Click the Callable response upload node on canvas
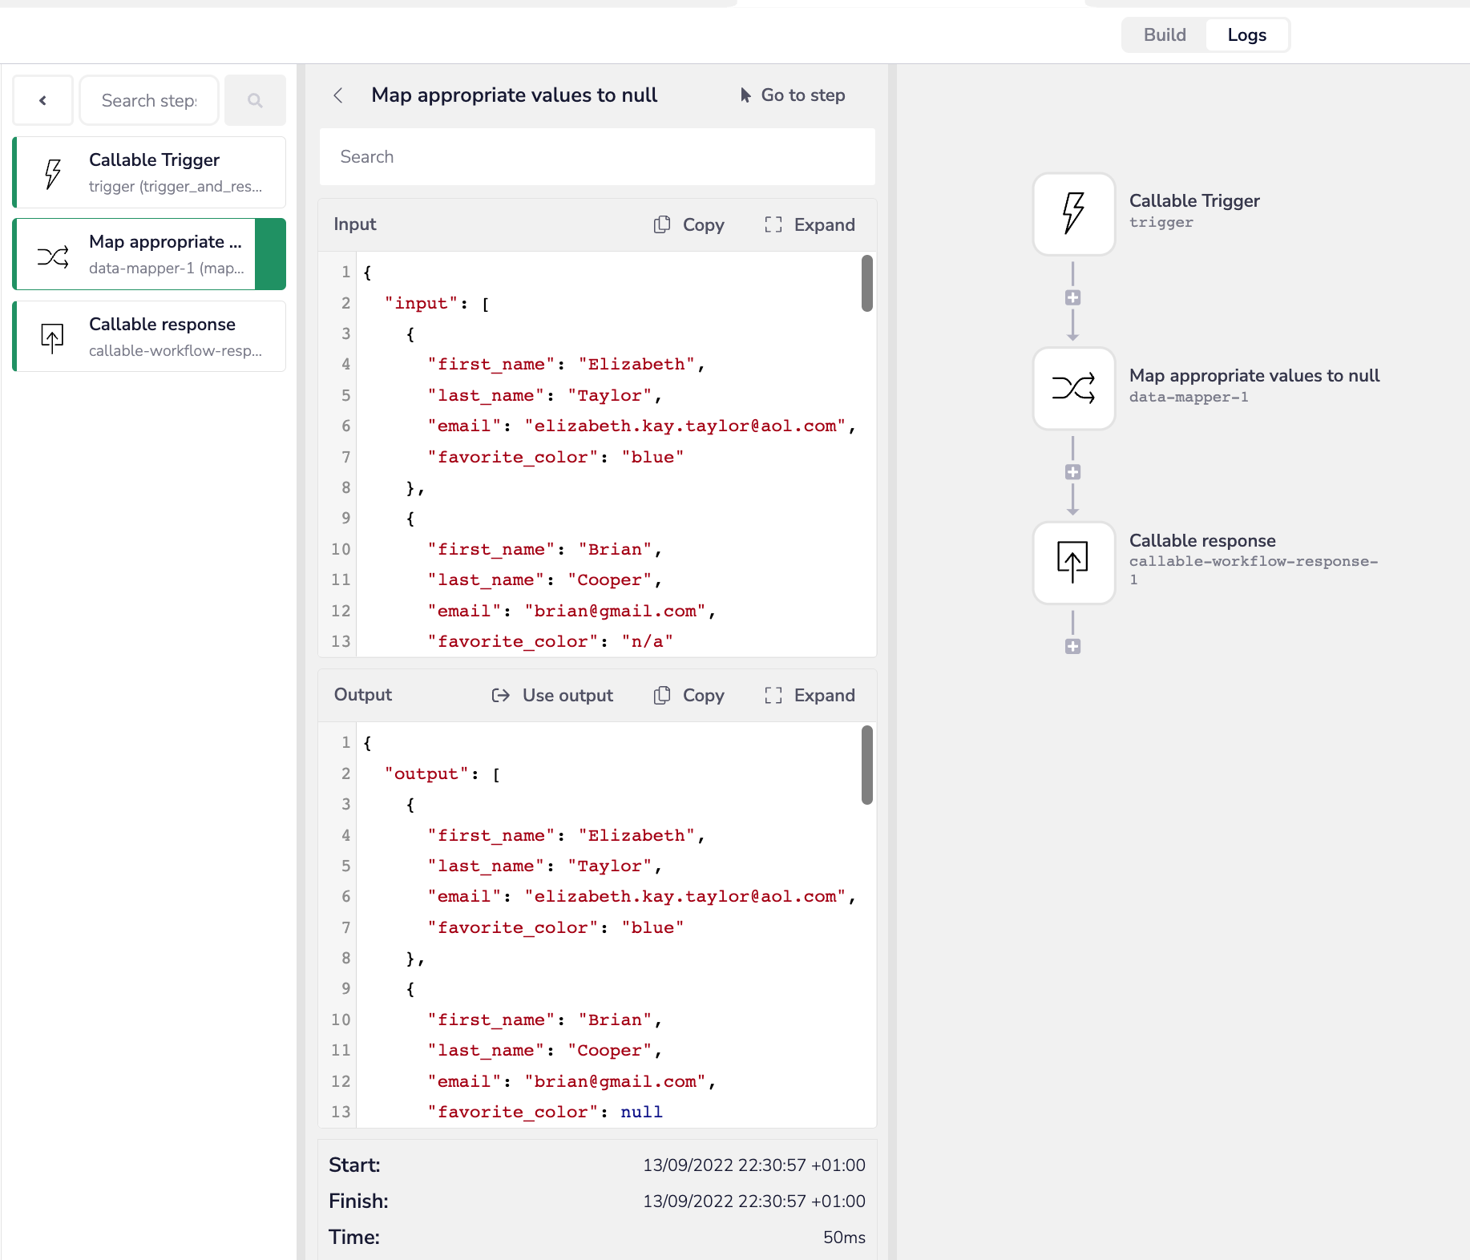1470x1260 pixels. [x=1073, y=563]
